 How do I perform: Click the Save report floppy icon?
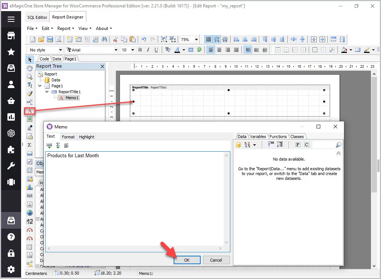[49, 40]
